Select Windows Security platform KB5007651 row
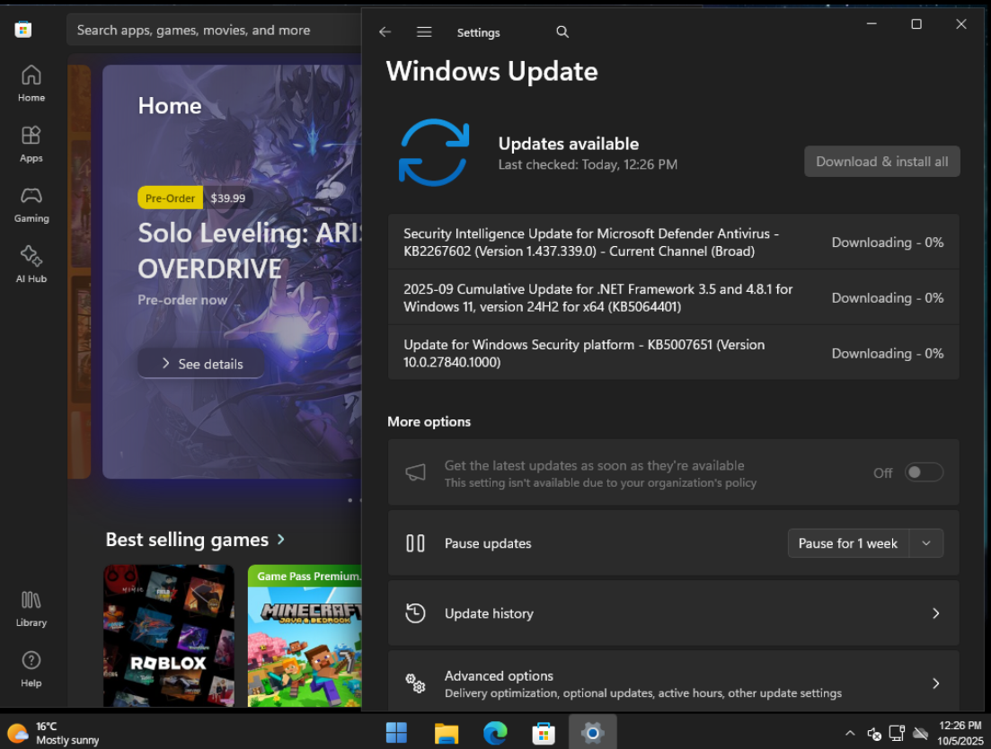 (x=673, y=353)
